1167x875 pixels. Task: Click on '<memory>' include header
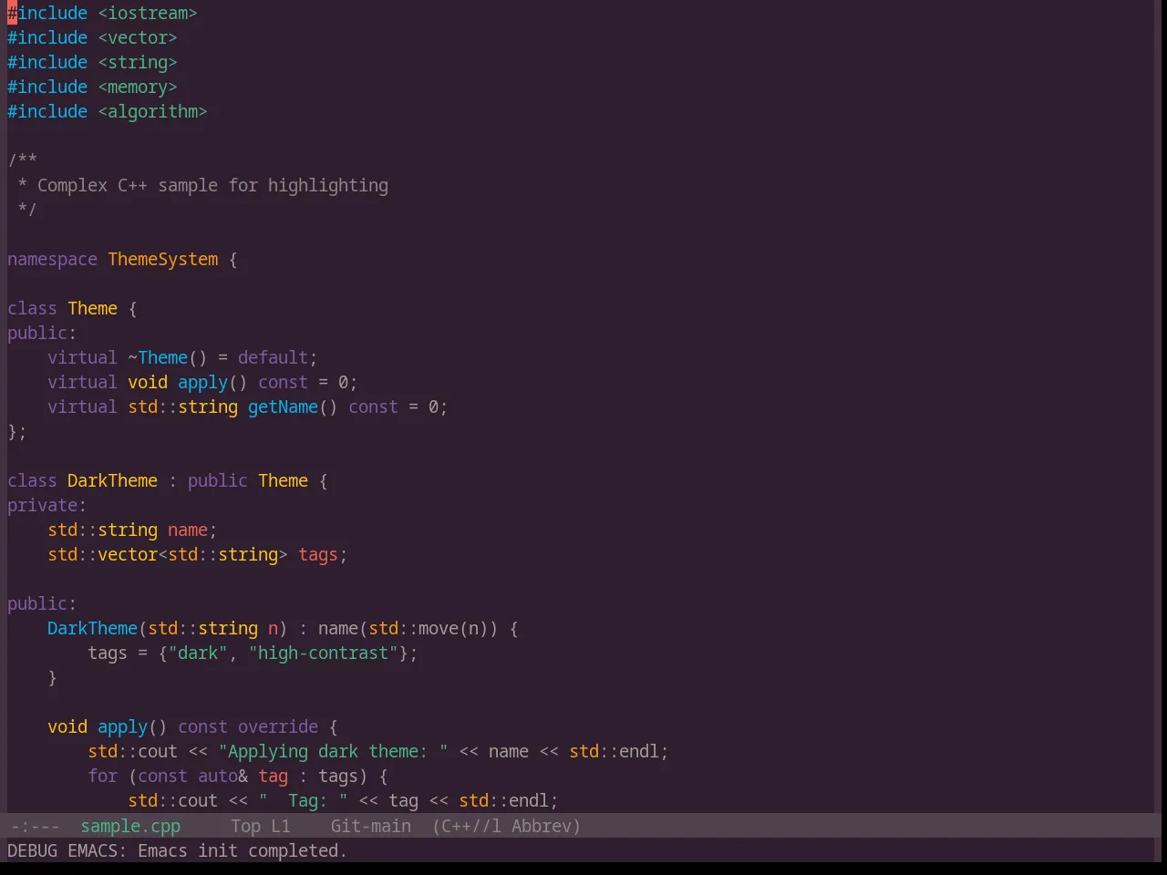(x=138, y=87)
